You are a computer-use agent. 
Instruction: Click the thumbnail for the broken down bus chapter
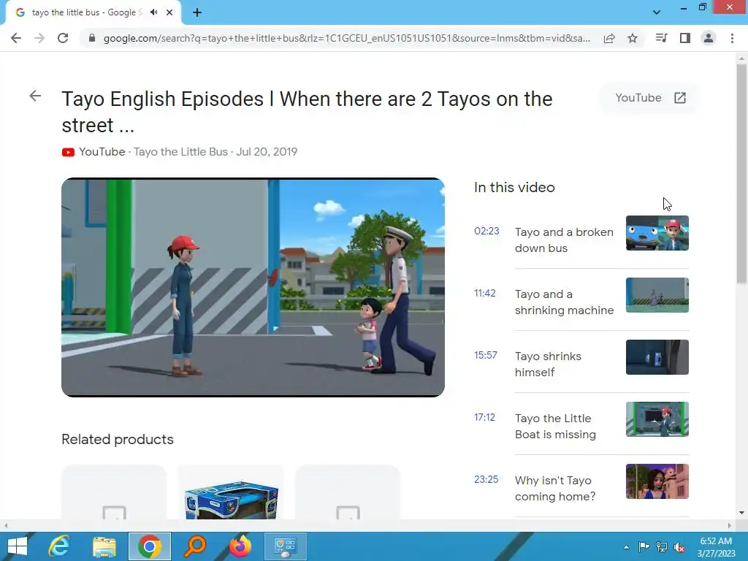tap(657, 233)
